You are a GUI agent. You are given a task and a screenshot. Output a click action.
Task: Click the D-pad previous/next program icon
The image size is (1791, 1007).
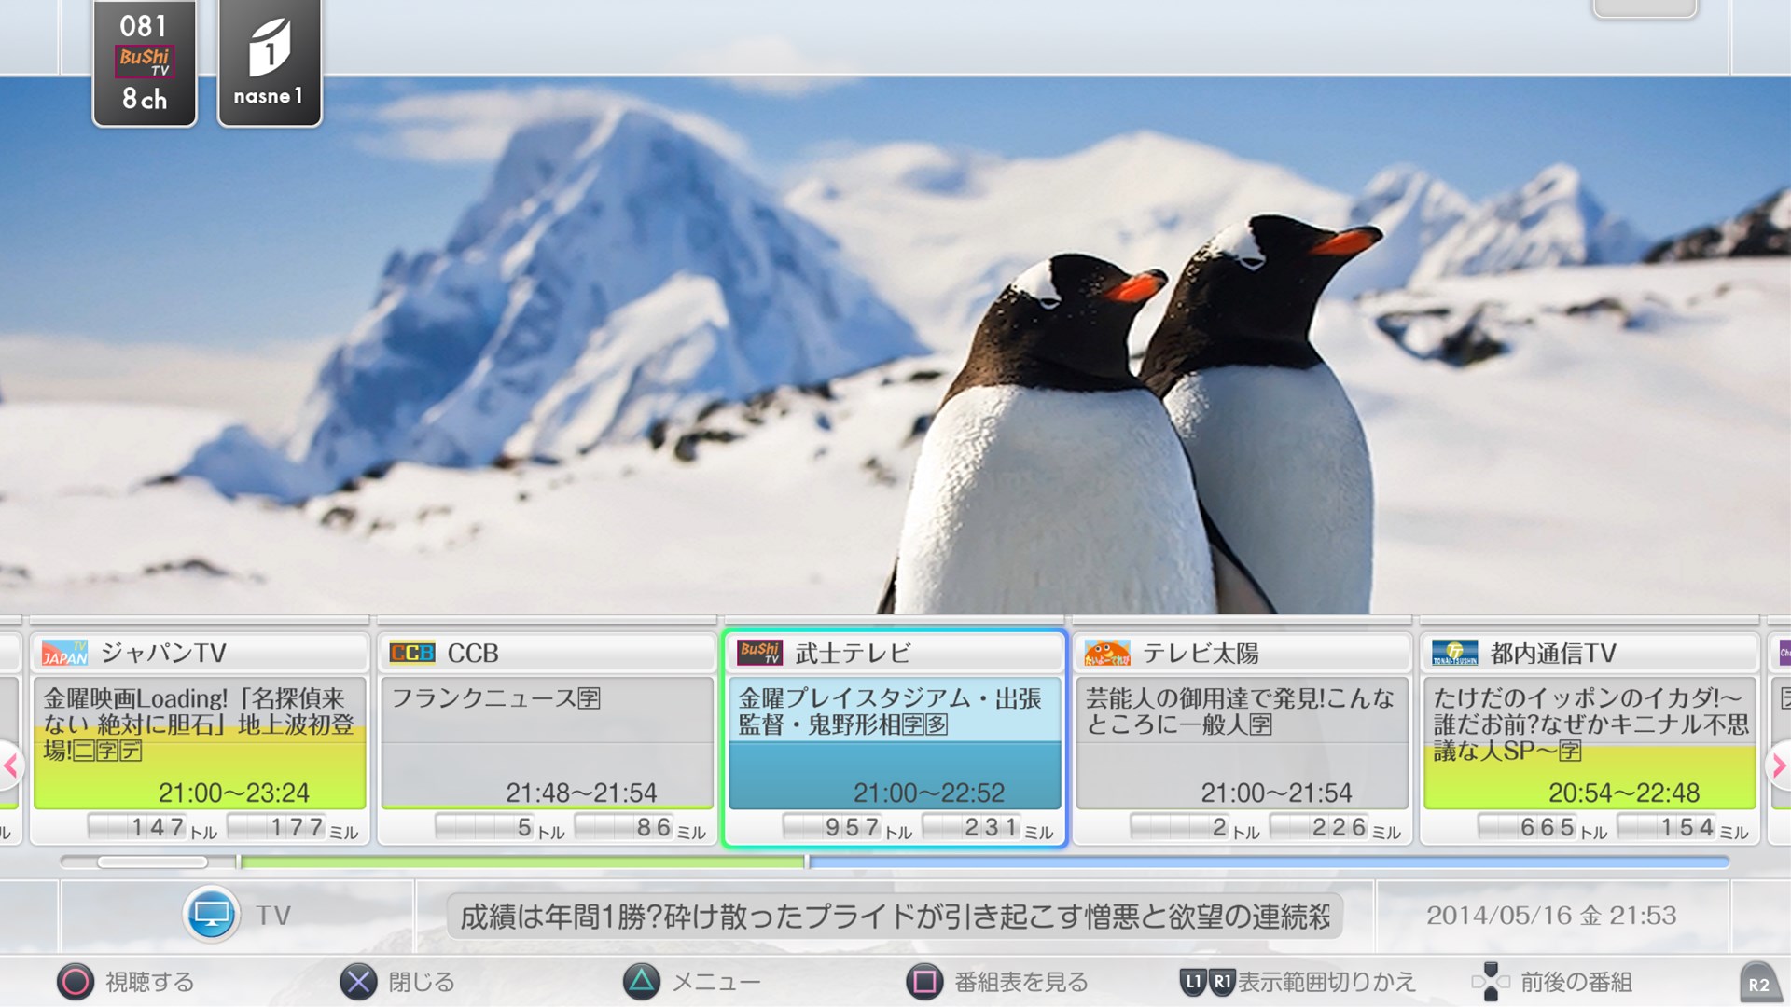tap(1490, 982)
